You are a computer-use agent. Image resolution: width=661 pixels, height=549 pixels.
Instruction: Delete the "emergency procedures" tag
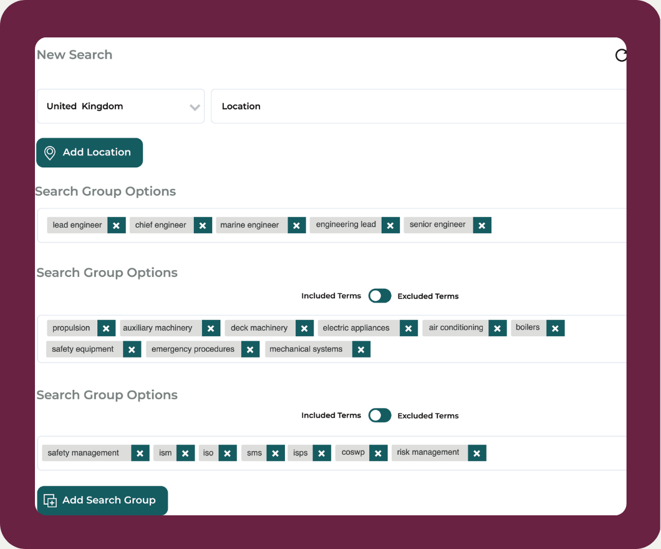(x=249, y=349)
